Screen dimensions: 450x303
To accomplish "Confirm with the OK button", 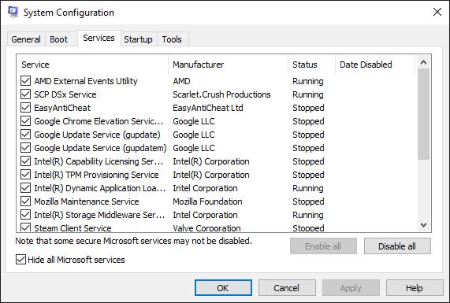I will tap(223, 288).
